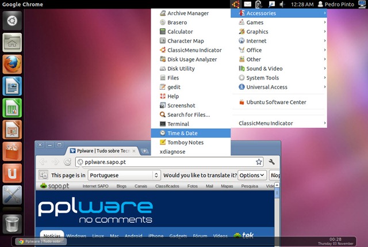Open Ubuntu Software Center menu entry
368x247 pixels.
click(279, 102)
